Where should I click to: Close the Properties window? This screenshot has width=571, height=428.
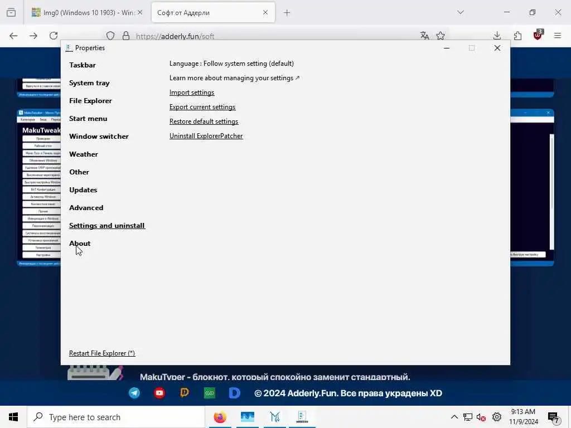[x=497, y=48]
